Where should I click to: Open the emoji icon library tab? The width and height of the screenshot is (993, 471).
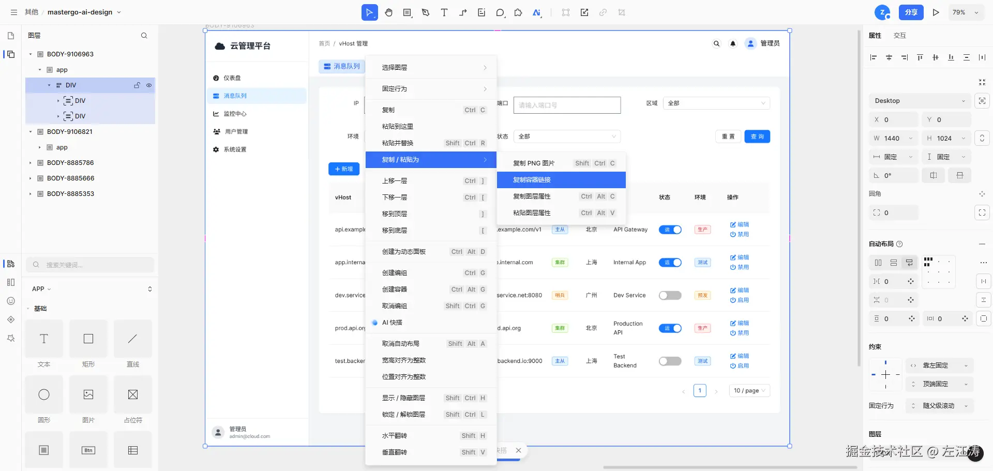pyautogui.click(x=11, y=301)
